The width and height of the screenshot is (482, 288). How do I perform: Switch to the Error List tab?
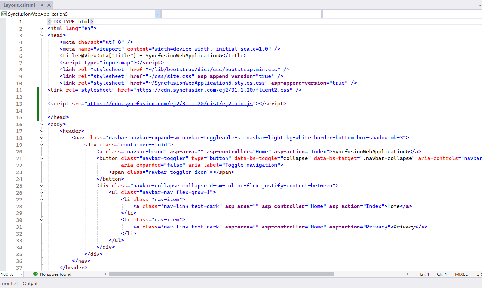tap(9, 283)
